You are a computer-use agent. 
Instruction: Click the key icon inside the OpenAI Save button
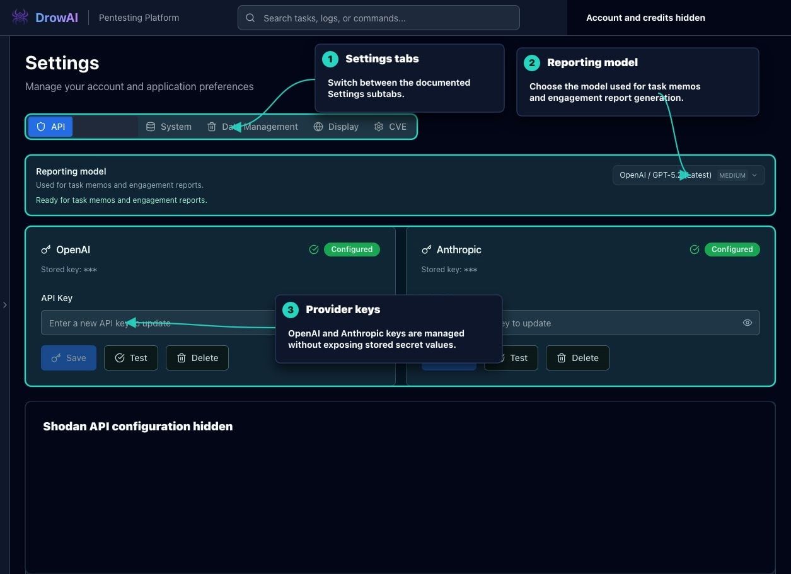(56, 358)
